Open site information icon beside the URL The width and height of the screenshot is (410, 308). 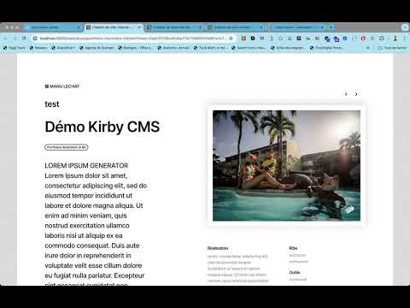[35, 38]
